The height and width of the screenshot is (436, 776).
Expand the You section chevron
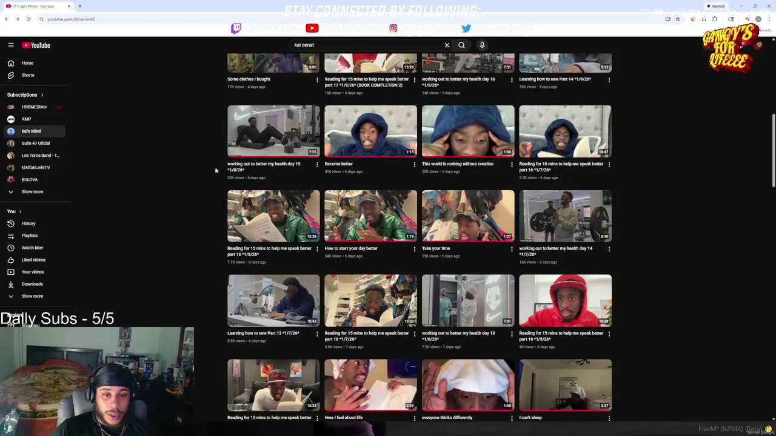coord(20,211)
